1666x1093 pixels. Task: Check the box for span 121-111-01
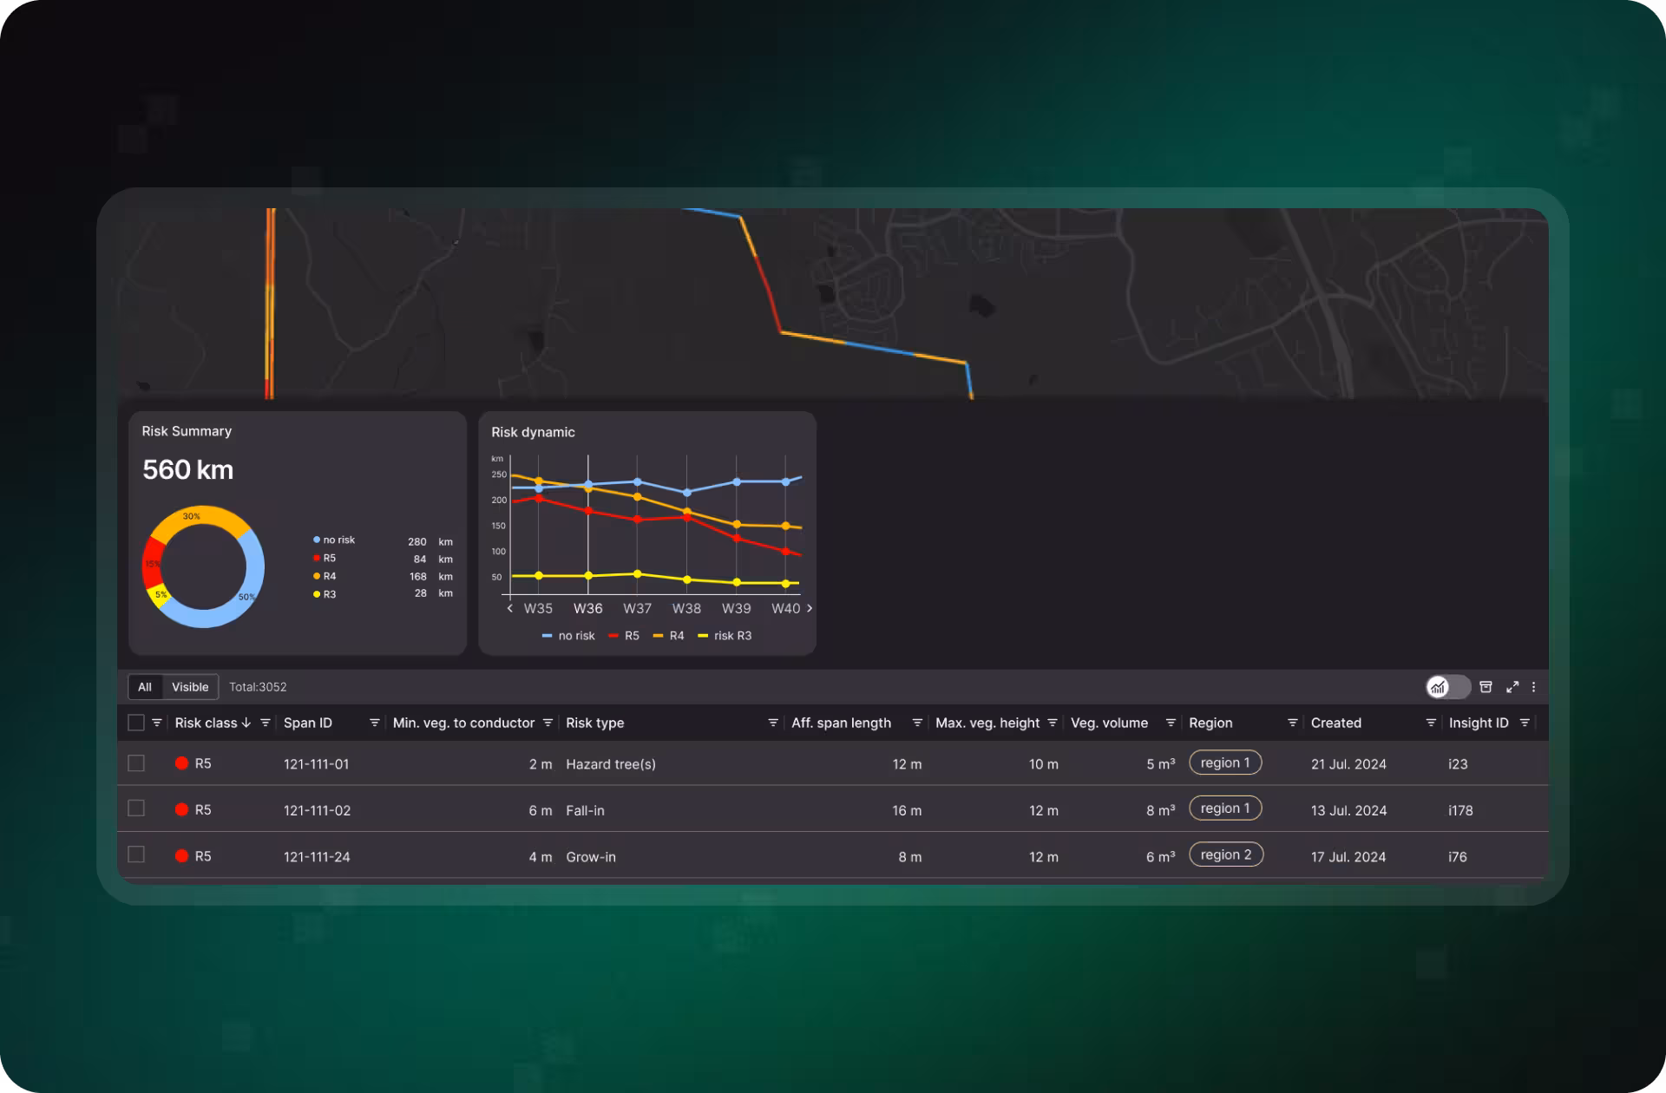pyautogui.click(x=136, y=763)
